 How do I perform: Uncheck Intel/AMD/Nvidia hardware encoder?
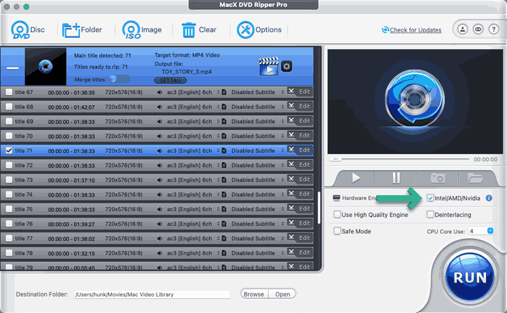pos(430,198)
